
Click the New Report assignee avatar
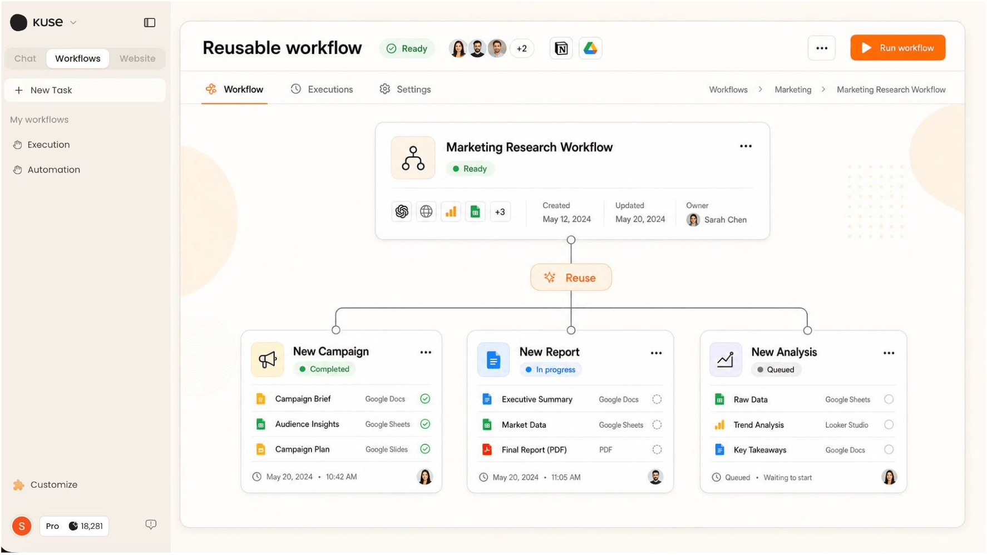click(656, 477)
